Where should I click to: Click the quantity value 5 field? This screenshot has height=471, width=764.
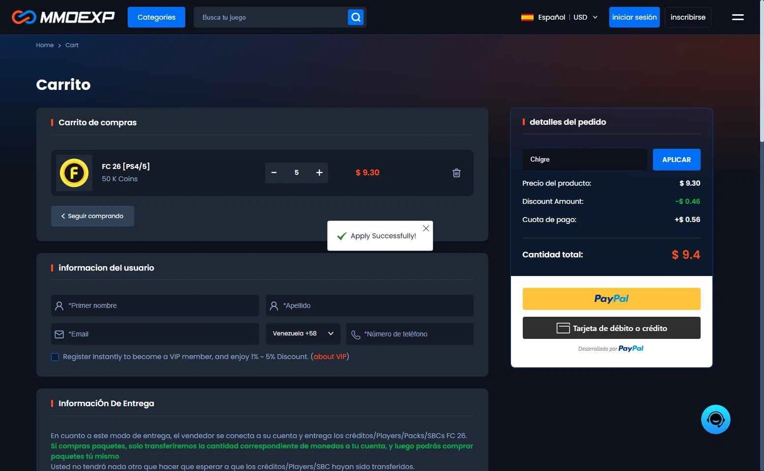coord(297,172)
